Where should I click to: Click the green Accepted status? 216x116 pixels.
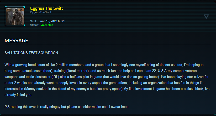(x=47, y=25)
